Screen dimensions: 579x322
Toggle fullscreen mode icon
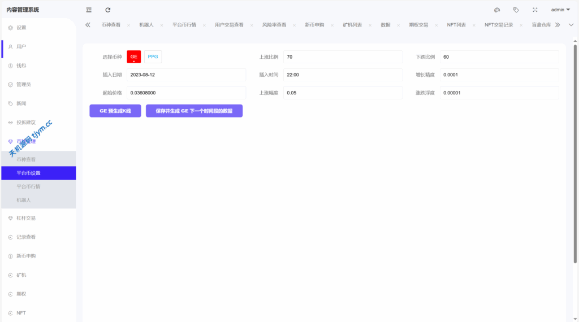(535, 10)
